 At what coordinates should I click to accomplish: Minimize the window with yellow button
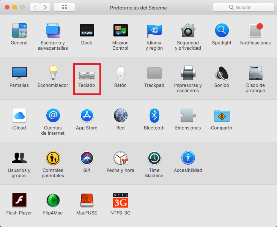coord(15,7)
